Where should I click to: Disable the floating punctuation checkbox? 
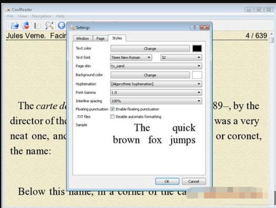[x=113, y=109]
